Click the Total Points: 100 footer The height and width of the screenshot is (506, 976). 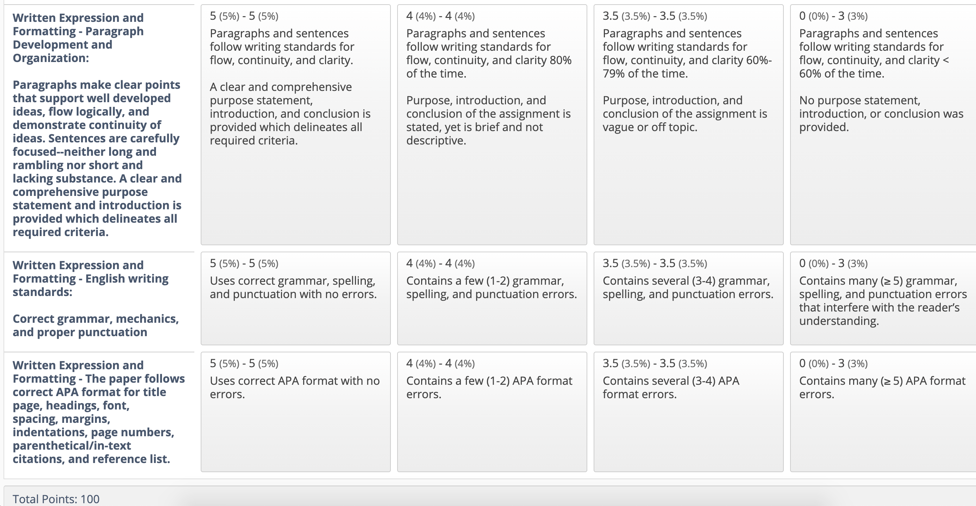(x=56, y=499)
